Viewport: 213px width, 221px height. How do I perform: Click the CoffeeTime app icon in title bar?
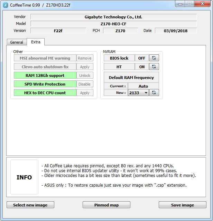[6, 5]
